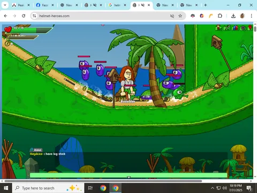The image size is (257, 193).
Task: Show hidden icons in the system tray
Action: pos(213,188)
